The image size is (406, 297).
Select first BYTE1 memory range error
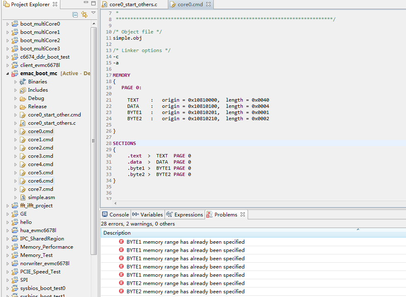click(185, 242)
